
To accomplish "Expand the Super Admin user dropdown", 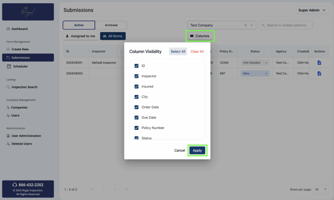I will 312,10.
